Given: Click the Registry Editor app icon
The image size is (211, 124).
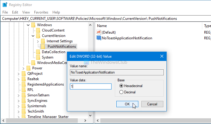Looking at the screenshot, I should (x=4, y=5).
